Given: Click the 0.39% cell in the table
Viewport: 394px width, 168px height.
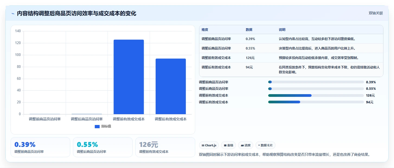Looking at the screenshot, I should (x=250, y=39).
